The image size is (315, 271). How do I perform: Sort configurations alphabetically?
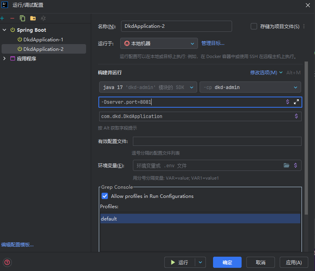(43, 19)
